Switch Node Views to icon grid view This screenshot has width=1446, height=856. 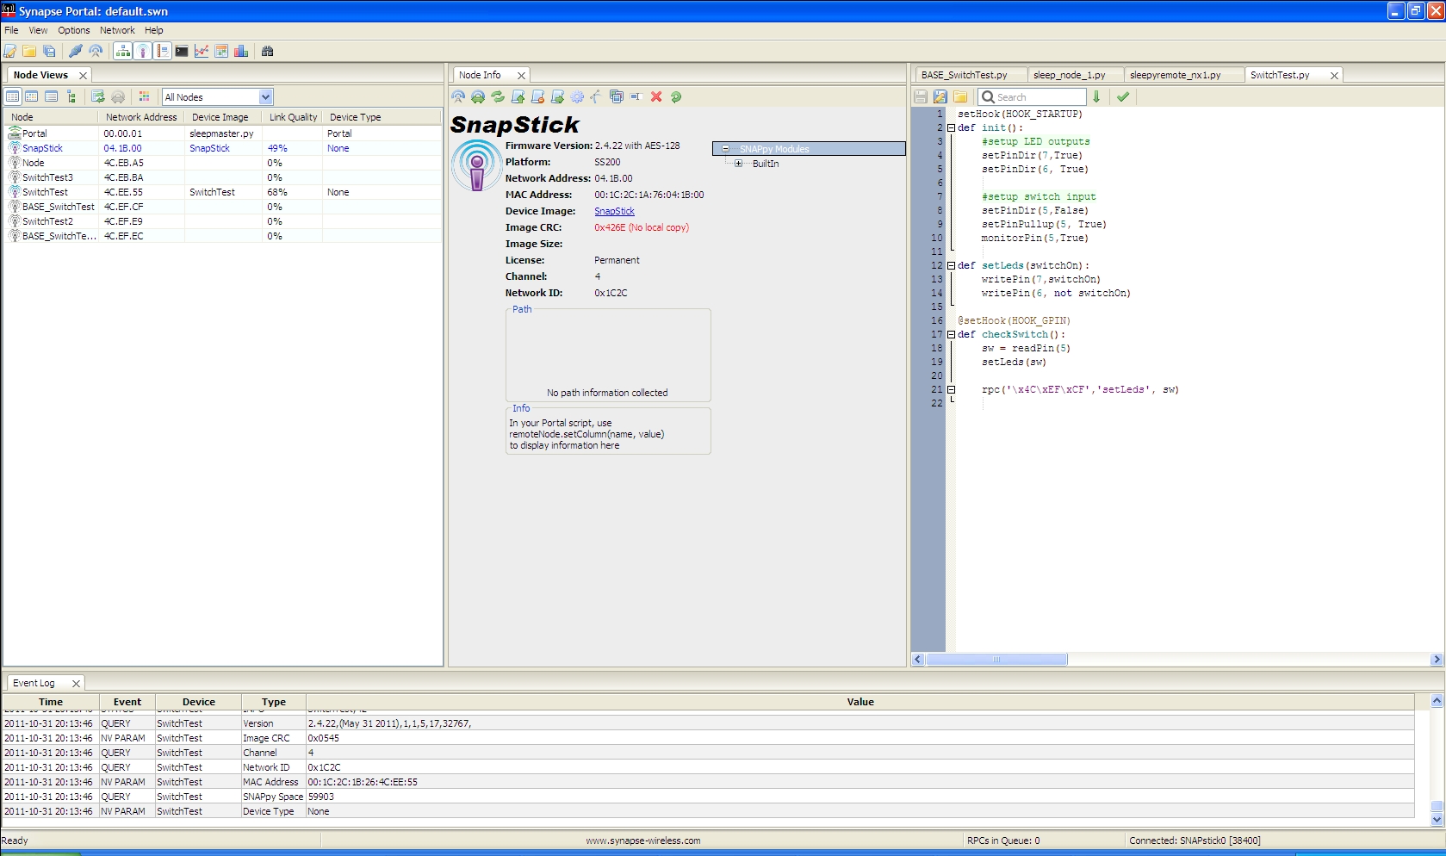32,97
